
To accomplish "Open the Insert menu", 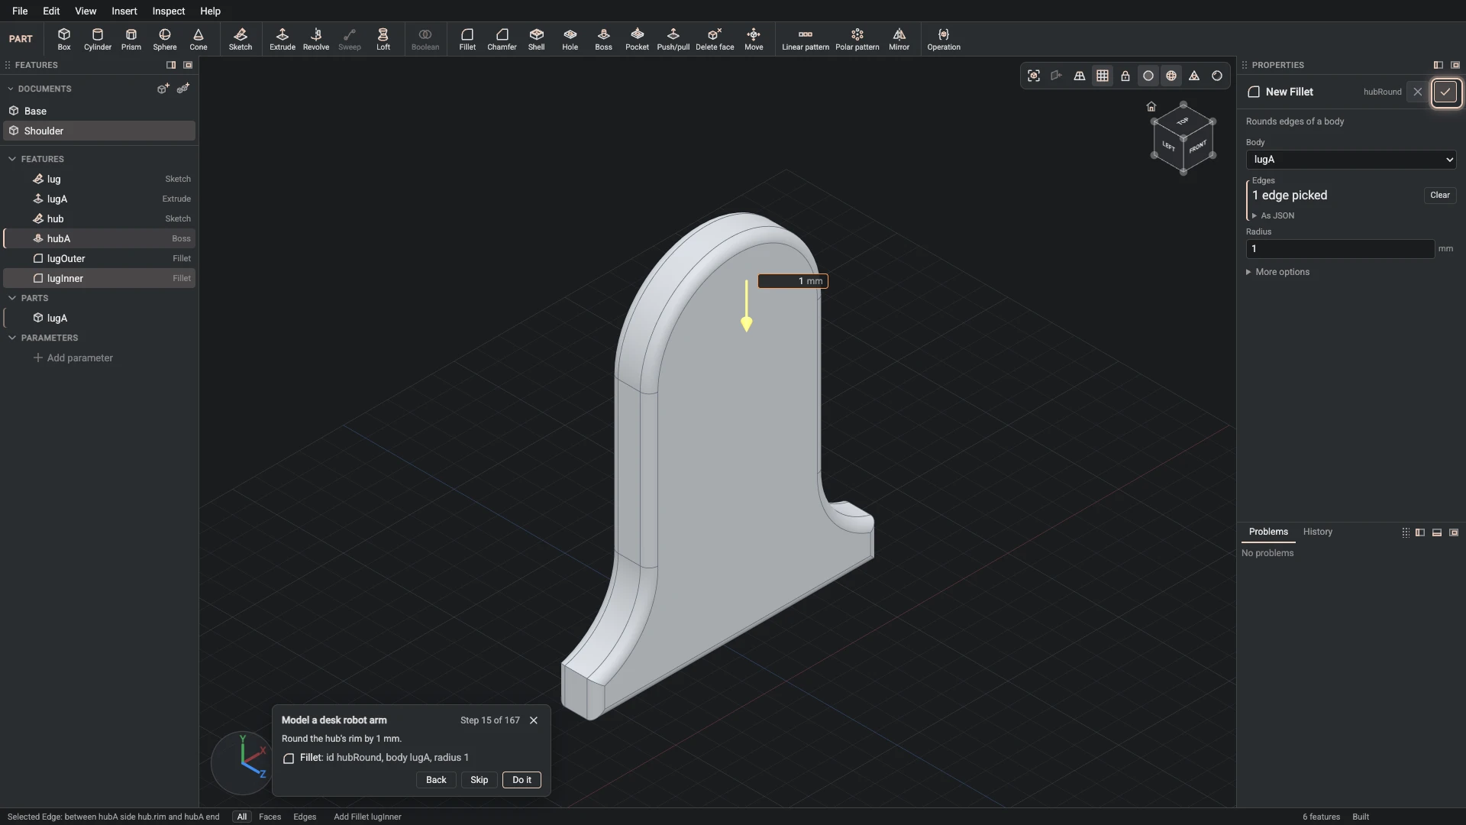I will click(124, 11).
